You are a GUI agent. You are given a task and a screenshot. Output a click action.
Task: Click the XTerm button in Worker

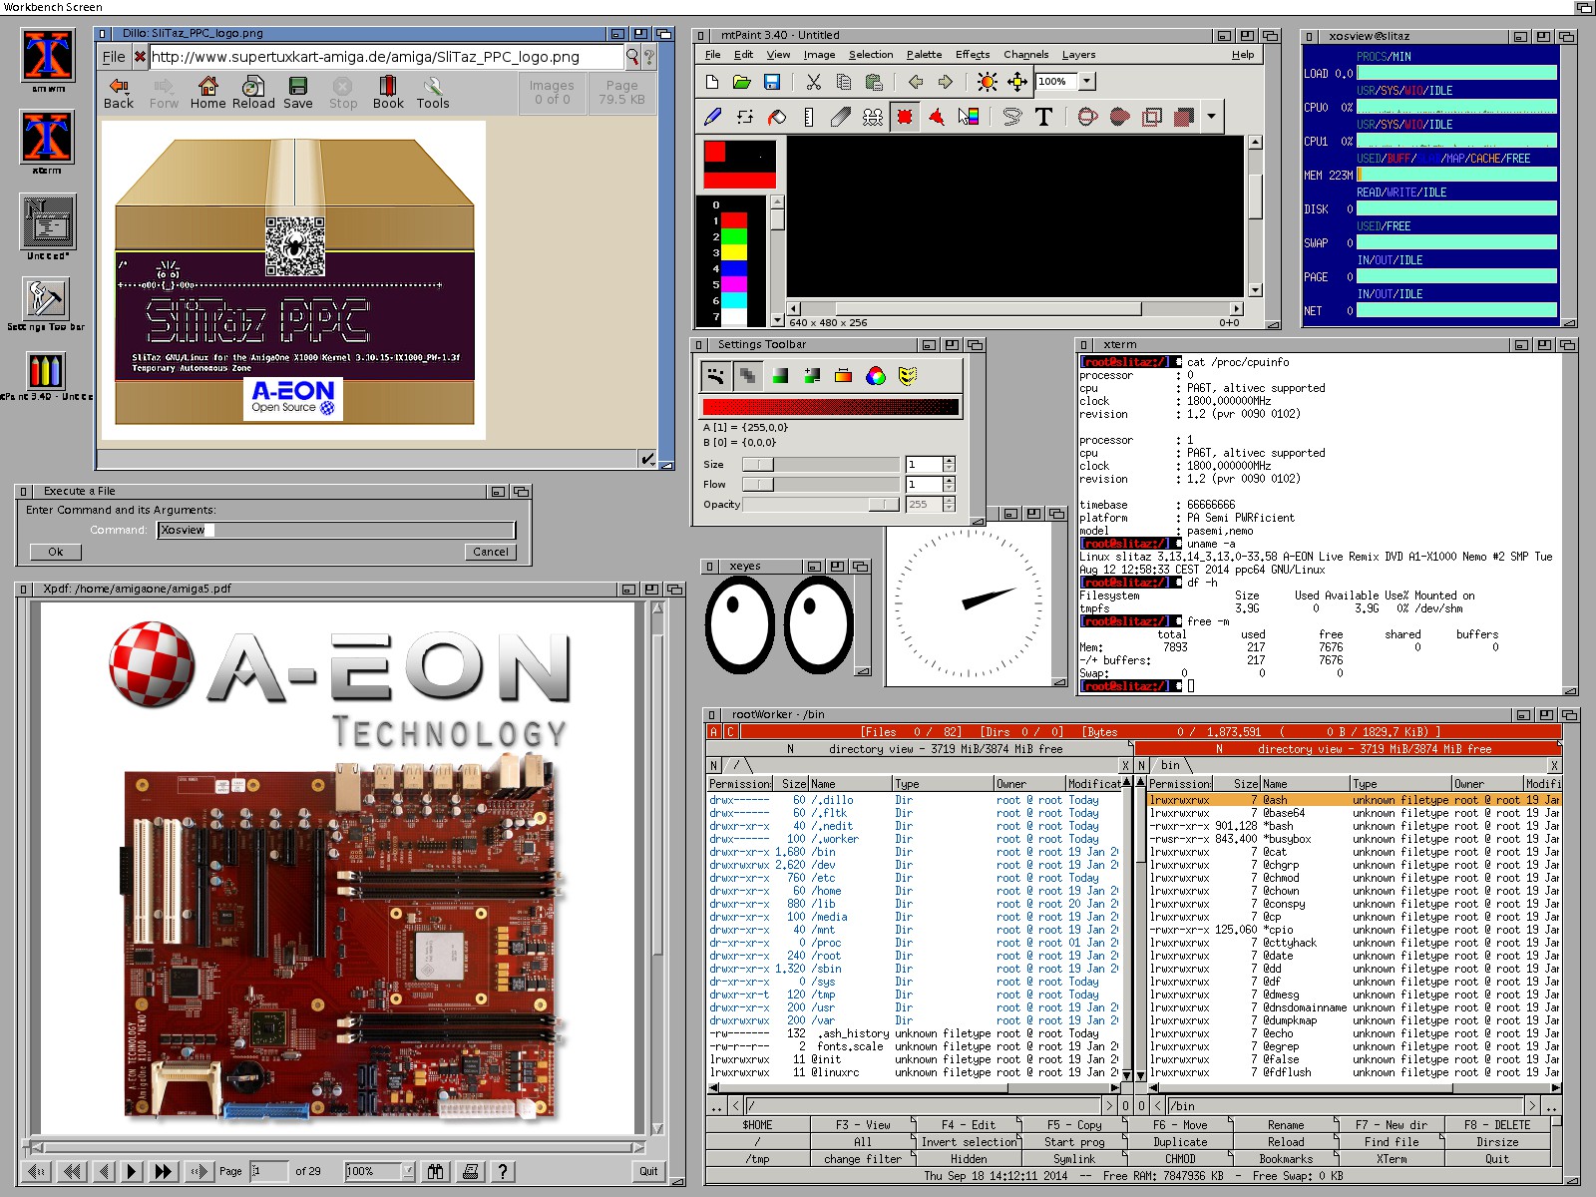(x=1392, y=1159)
